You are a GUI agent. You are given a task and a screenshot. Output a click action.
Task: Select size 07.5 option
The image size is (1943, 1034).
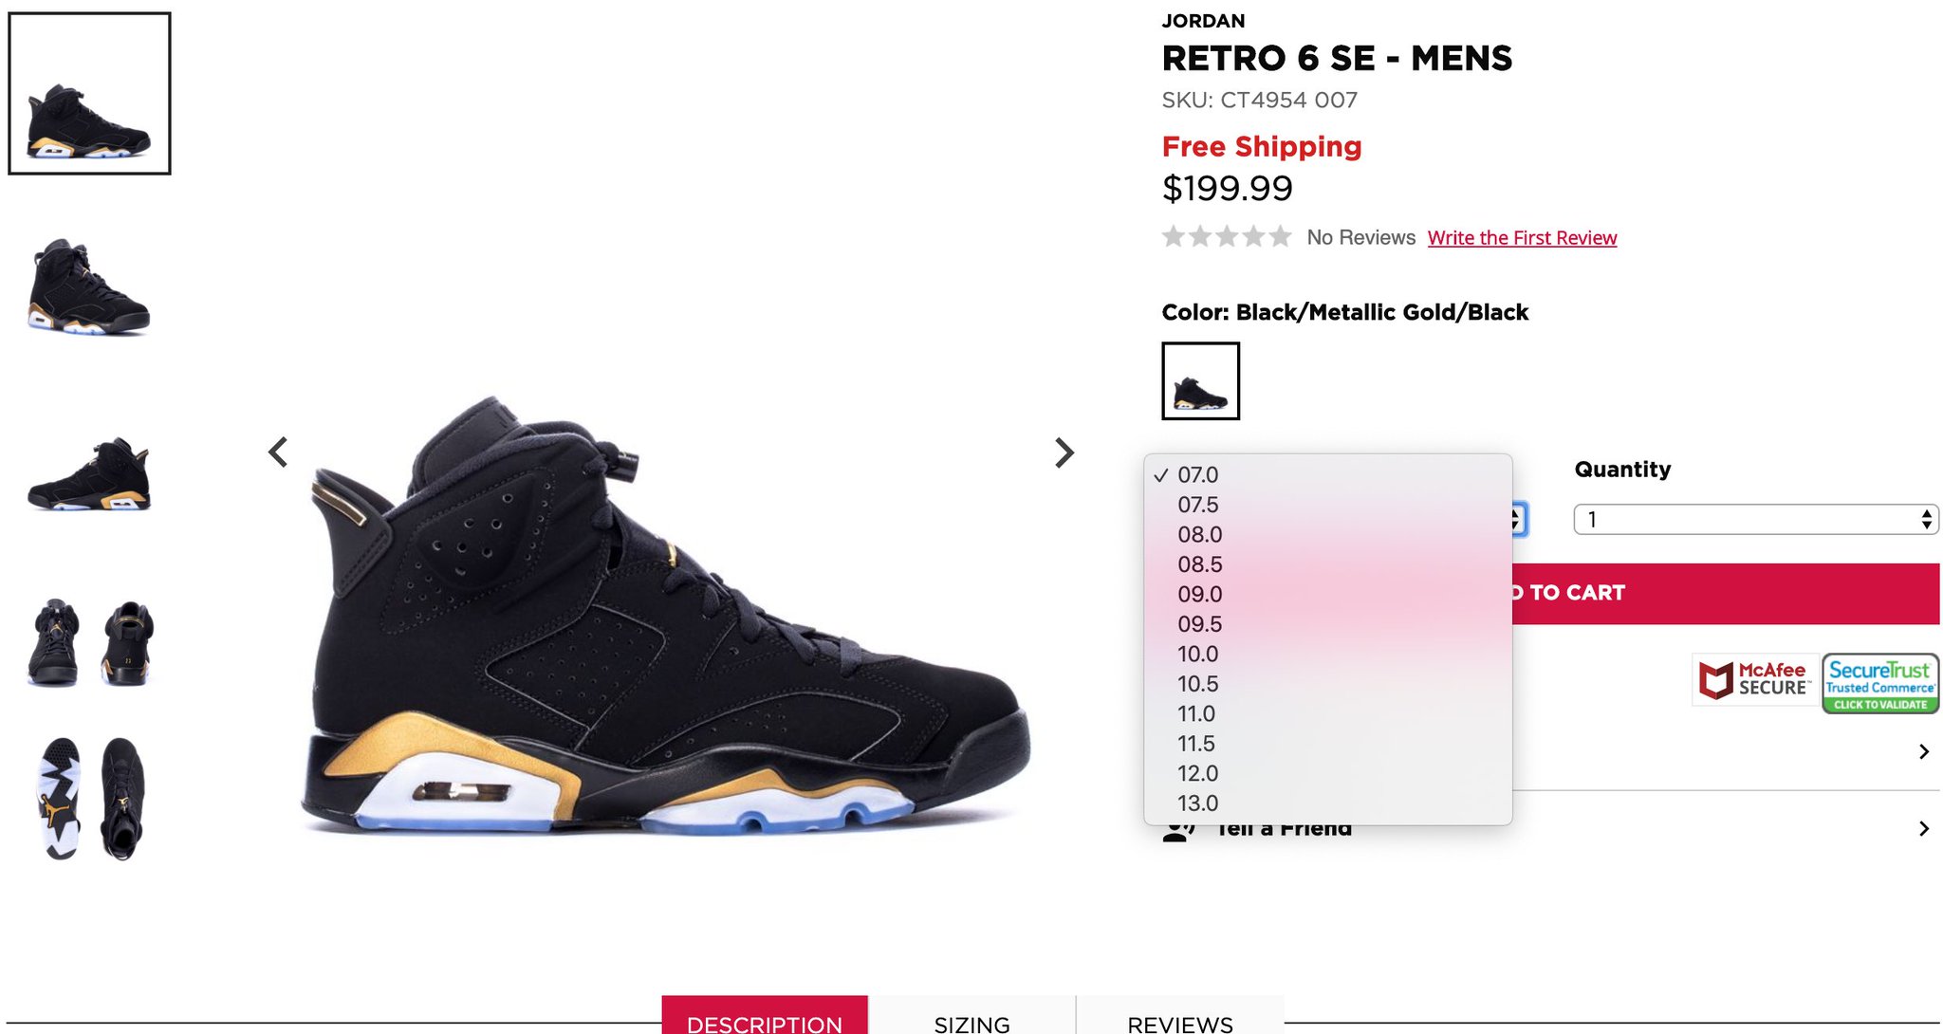pos(1328,505)
